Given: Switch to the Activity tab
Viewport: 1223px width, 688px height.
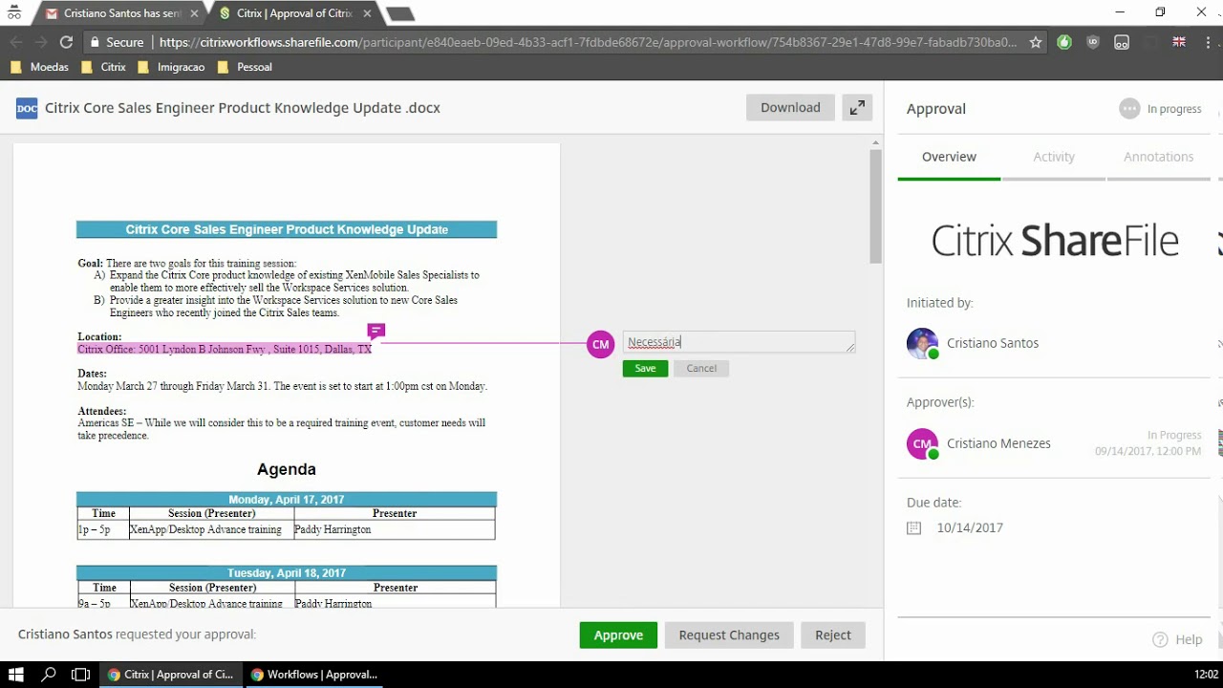Looking at the screenshot, I should [1054, 157].
